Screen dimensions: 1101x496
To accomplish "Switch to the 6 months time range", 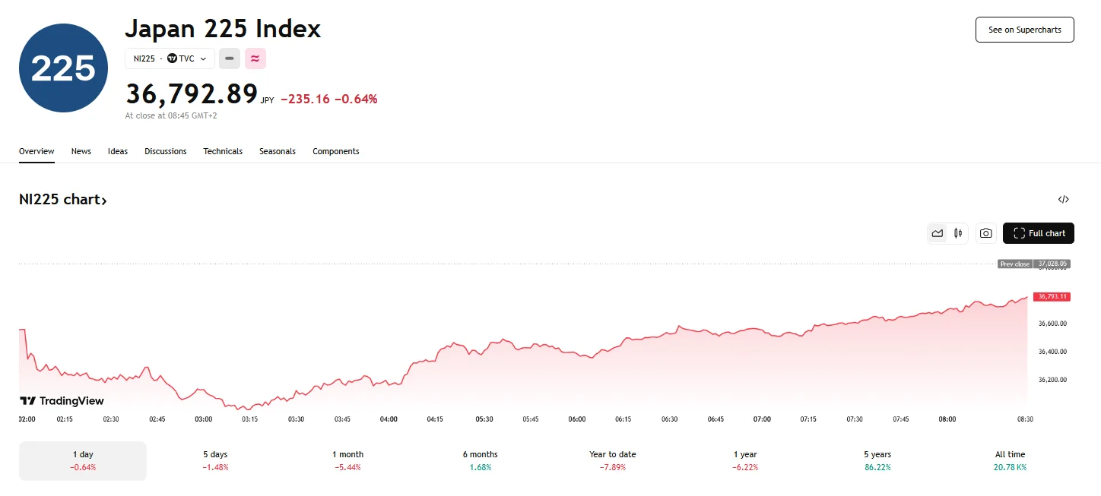I will [x=480, y=460].
